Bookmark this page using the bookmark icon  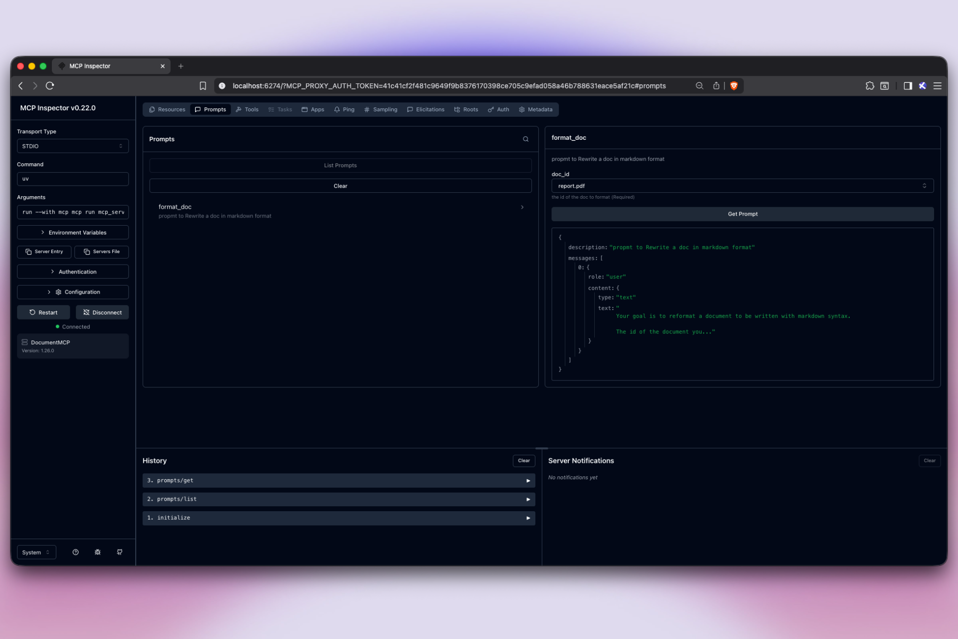[203, 86]
